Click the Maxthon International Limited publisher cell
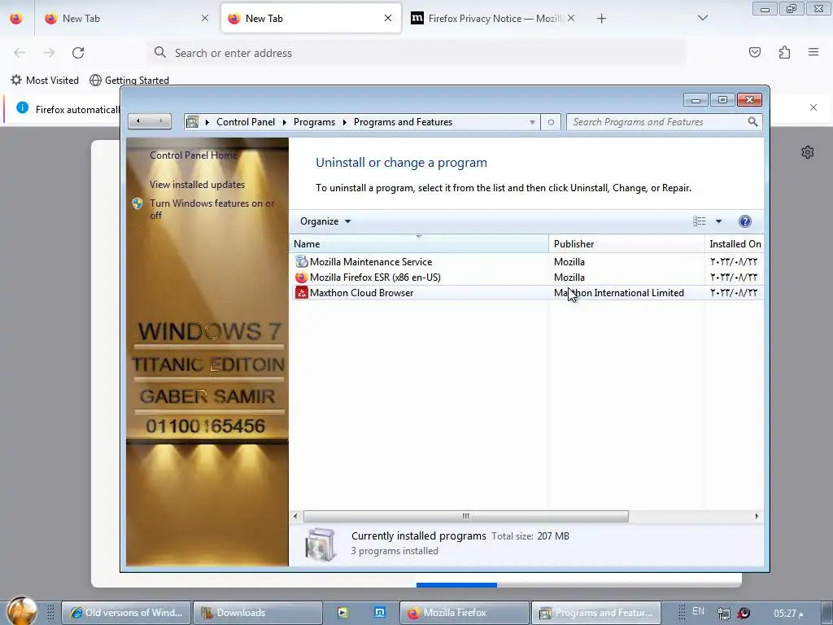833x625 pixels. point(618,292)
